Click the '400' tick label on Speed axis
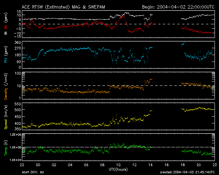The image size is (219, 175). pos(18,123)
